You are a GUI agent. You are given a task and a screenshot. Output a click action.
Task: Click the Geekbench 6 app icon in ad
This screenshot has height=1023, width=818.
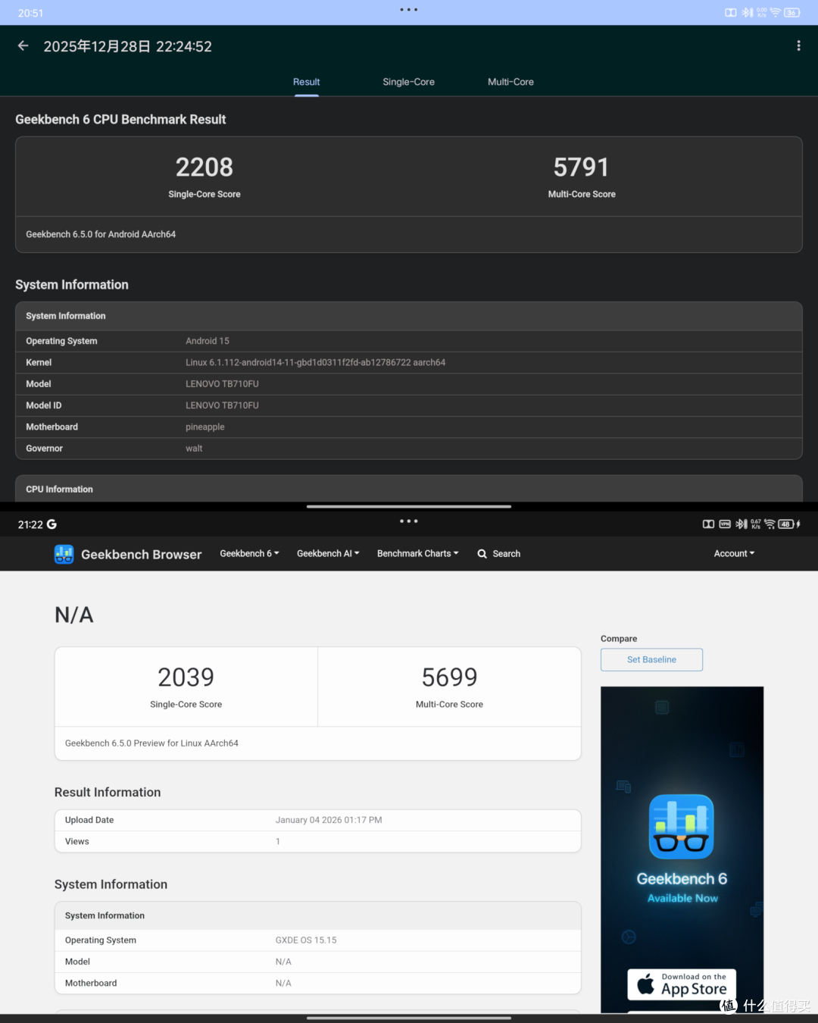(682, 827)
